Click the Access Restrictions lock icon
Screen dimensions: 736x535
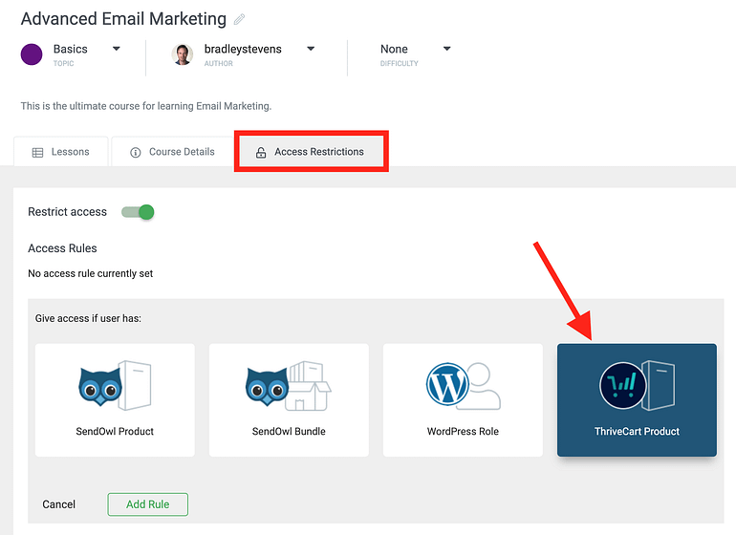pyautogui.click(x=261, y=153)
